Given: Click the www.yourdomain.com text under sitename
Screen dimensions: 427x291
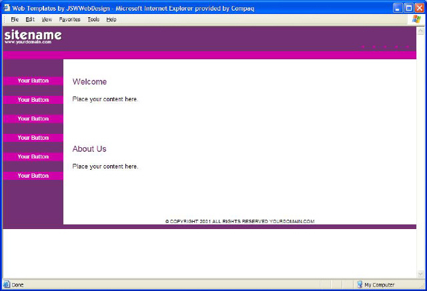Looking at the screenshot, I should point(27,42).
